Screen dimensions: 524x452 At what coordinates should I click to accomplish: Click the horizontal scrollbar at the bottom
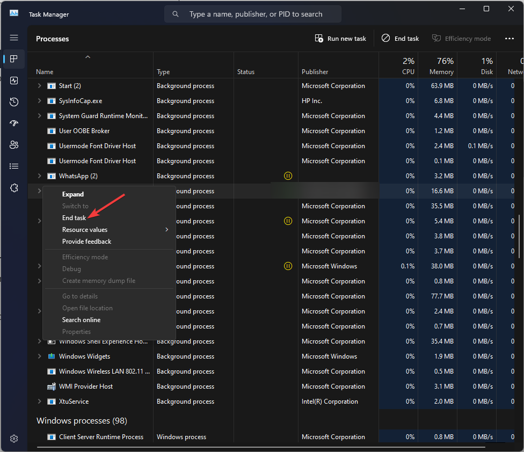click(261, 447)
